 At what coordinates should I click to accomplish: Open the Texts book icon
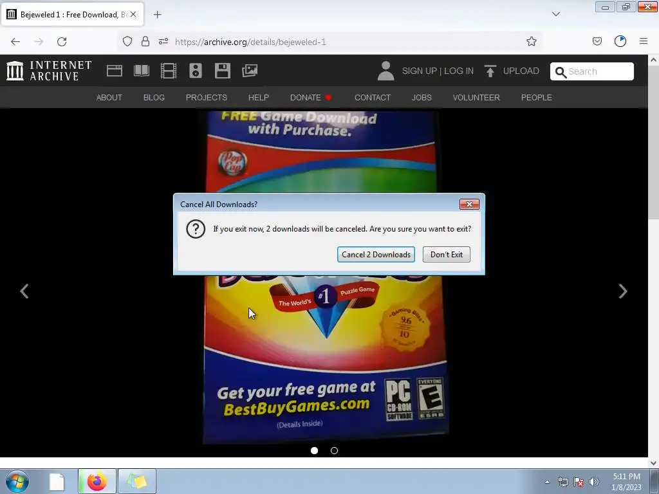[141, 71]
